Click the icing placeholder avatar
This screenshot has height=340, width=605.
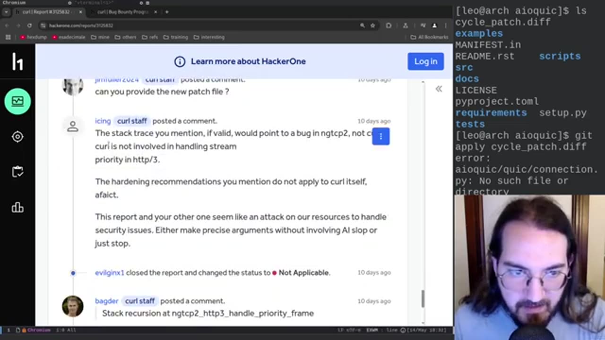pos(73,126)
